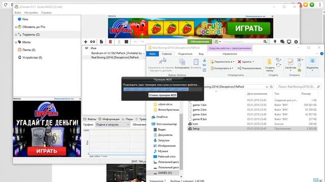Open the Справка menu in uTorrent
Image resolution: width=325 pixels, height=182 pixels.
pyautogui.click(x=46, y=13)
